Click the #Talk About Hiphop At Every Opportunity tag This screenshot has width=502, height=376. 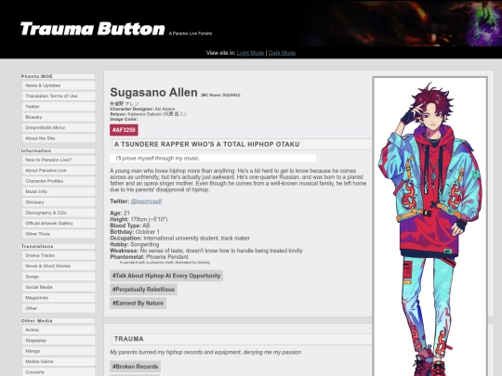pos(166,276)
